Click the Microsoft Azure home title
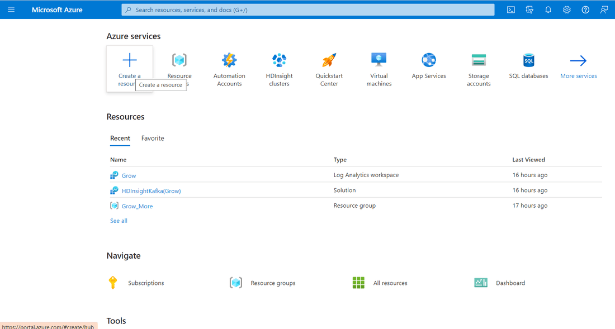 pos(57,10)
